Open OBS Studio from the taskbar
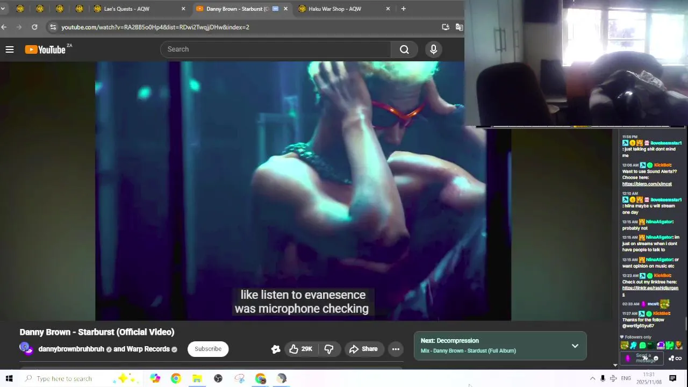Viewport: 688px width, 387px height. [218, 378]
